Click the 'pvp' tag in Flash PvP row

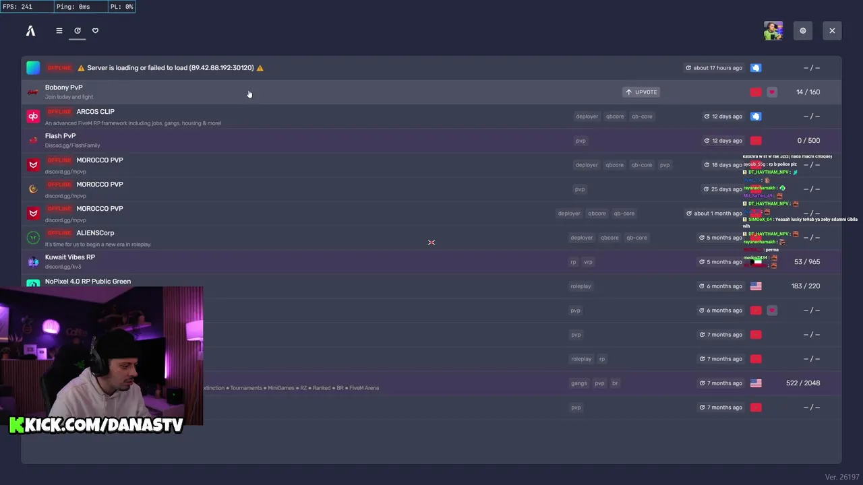pos(581,141)
